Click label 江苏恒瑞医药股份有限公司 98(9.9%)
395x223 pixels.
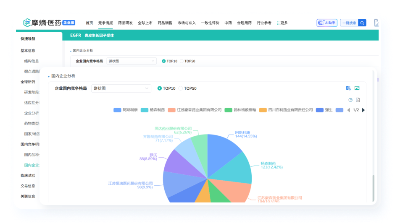coord(131,185)
